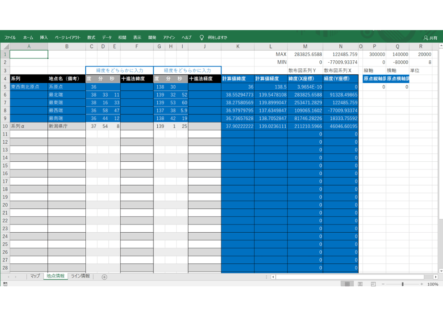
Task: Open the データ ribbon tab
Action: pyautogui.click(x=107, y=37)
